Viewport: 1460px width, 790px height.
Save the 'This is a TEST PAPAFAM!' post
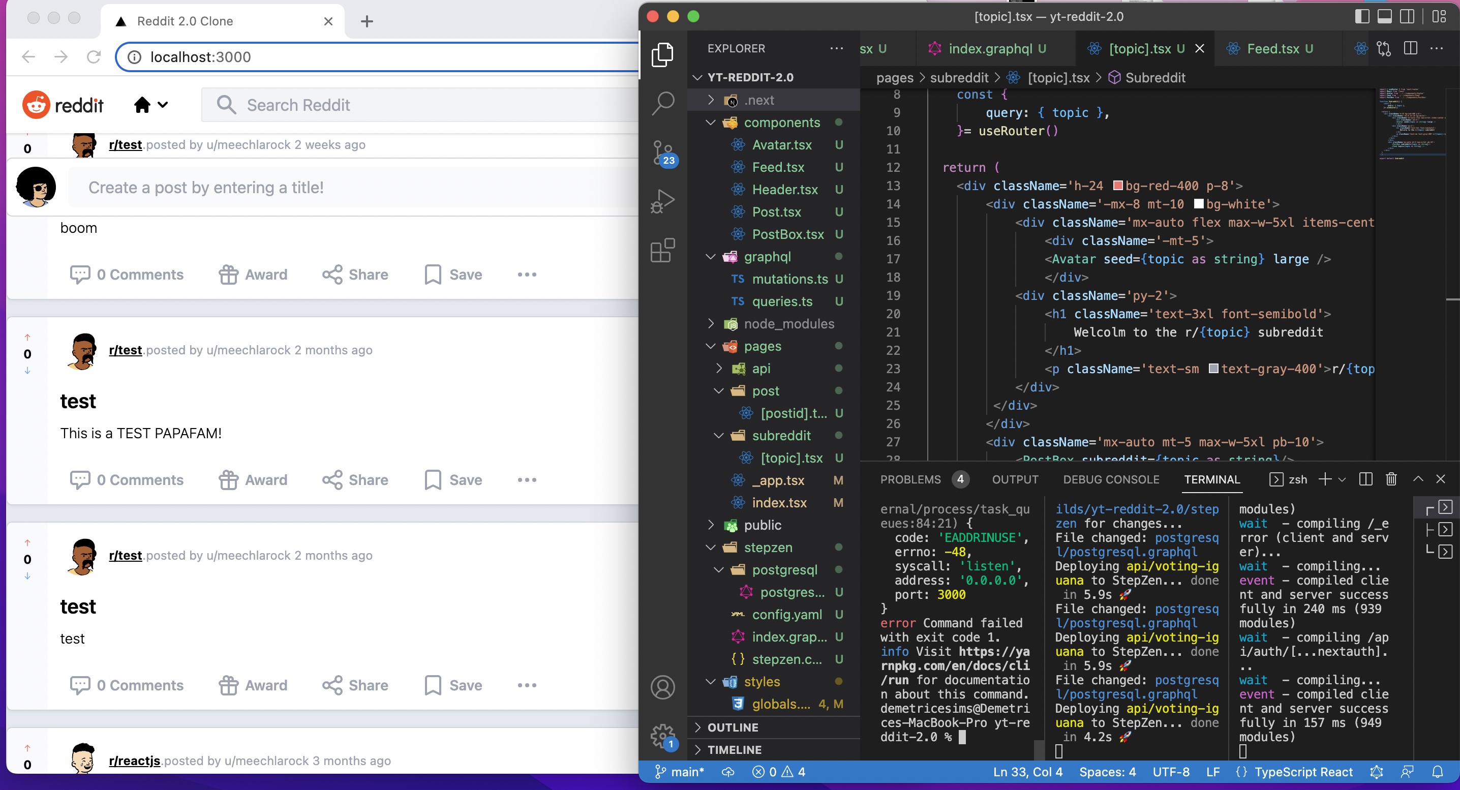point(453,480)
